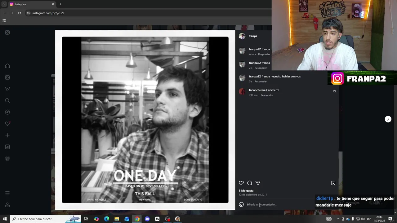Click larlanchuske's comment avatar
Screen dimensions: 397x223
[x=242, y=91]
